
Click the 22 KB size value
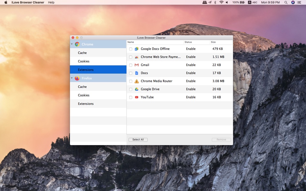[217, 65]
